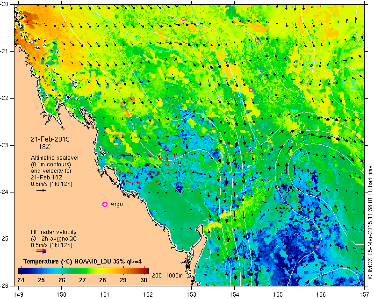Viewport: 374px width, 299px height.
Task: Click the '21-Feb 18Z' legend line
Action: pyautogui.click(x=46, y=178)
